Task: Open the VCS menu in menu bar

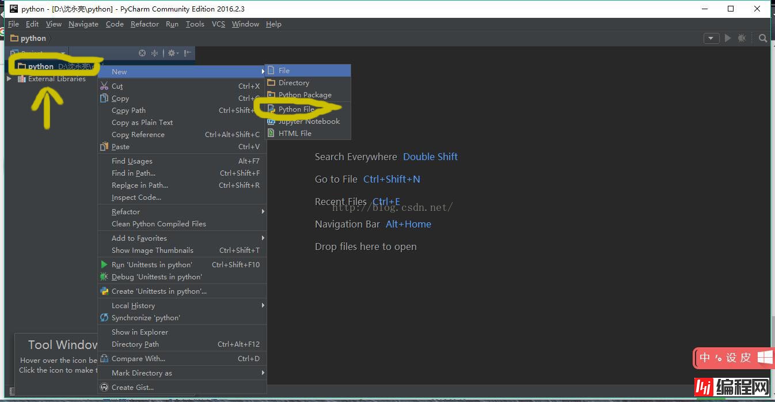Action: [x=218, y=24]
